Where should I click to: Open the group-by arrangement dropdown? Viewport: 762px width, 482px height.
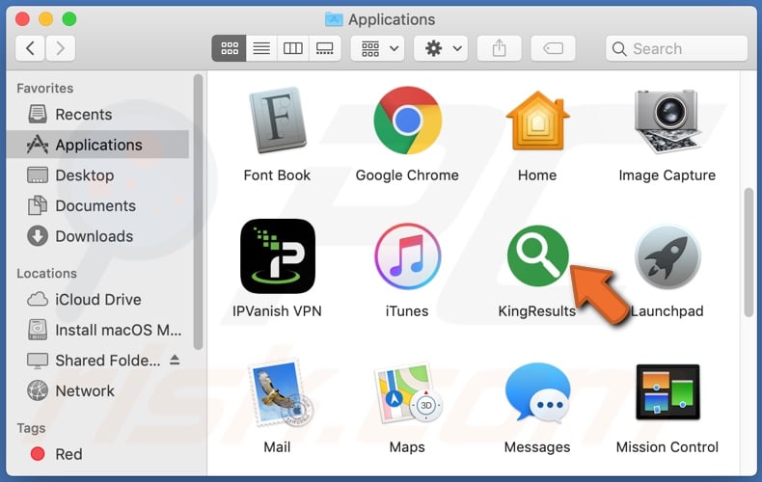377,48
